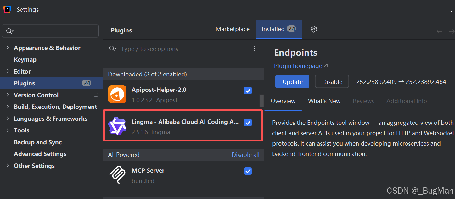Click the settings search input field
This screenshot has width=455, height=199.
50,31
